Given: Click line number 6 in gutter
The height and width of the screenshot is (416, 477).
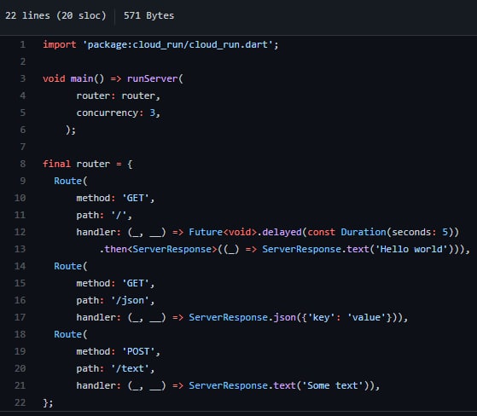Looking at the screenshot, I should (23, 130).
